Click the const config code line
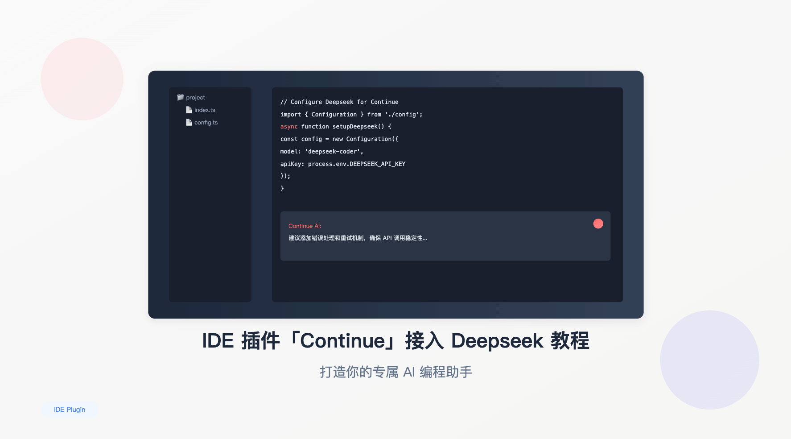 click(x=339, y=139)
